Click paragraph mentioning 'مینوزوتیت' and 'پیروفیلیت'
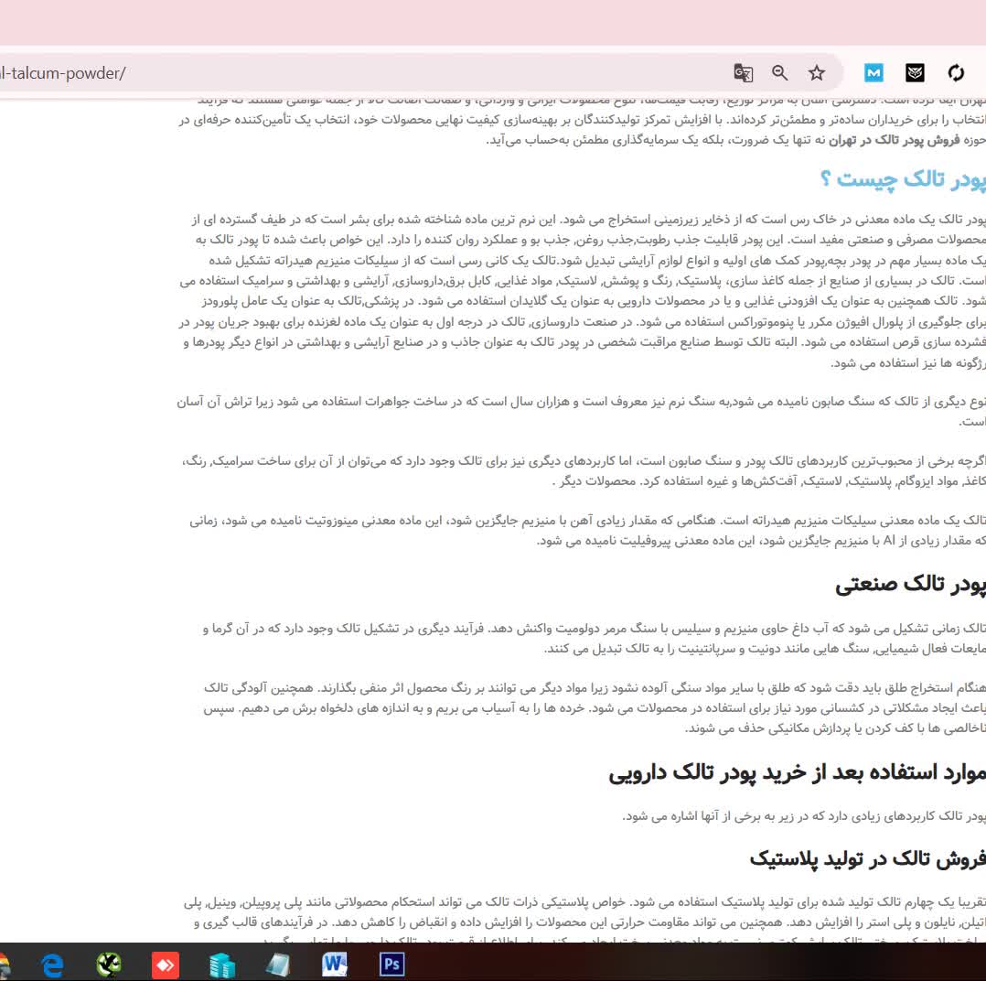 [587, 531]
